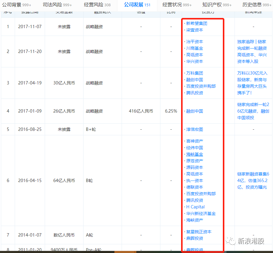
Task: Switch to the 公司背景 tab
Action: point(17,5)
